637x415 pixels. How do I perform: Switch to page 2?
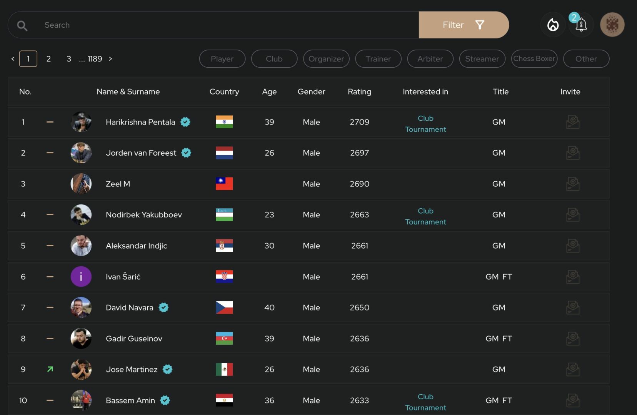(48, 59)
